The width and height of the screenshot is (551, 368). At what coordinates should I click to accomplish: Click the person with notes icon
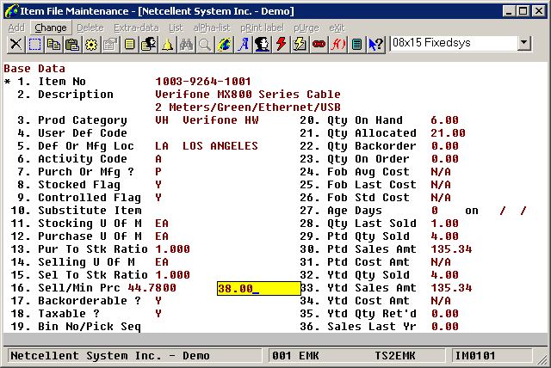[x=149, y=45]
